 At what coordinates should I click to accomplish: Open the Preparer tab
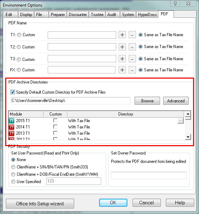click(x=58, y=15)
